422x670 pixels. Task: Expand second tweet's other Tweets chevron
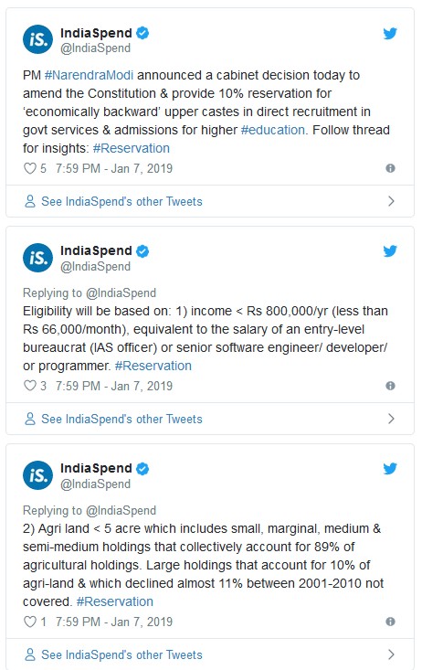point(391,419)
